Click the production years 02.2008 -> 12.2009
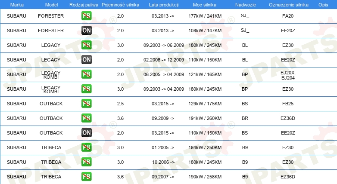 point(164,60)
